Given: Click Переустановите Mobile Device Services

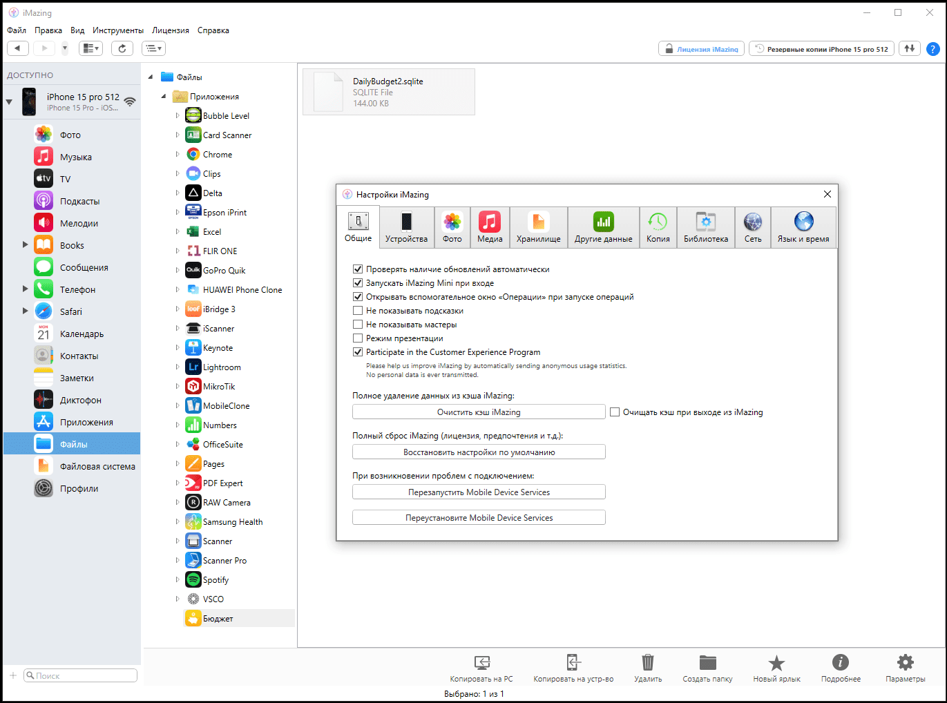Looking at the screenshot, I should point(479,518).
